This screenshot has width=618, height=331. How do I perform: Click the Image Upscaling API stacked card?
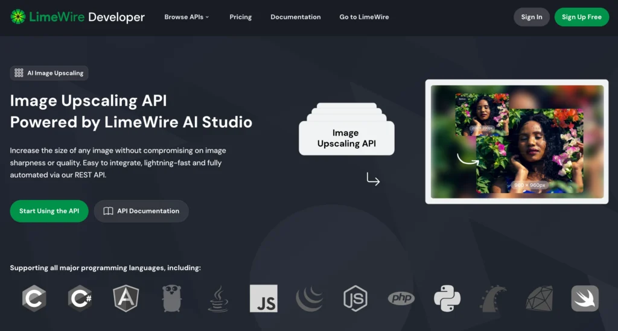(x=346, y=129)
